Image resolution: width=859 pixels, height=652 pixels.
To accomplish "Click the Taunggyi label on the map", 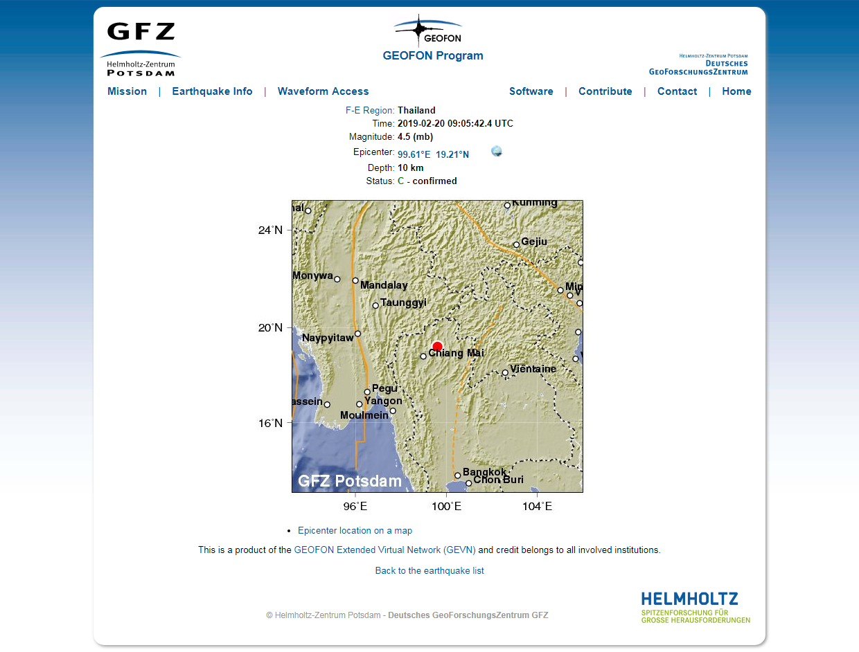I will (403, 302).
